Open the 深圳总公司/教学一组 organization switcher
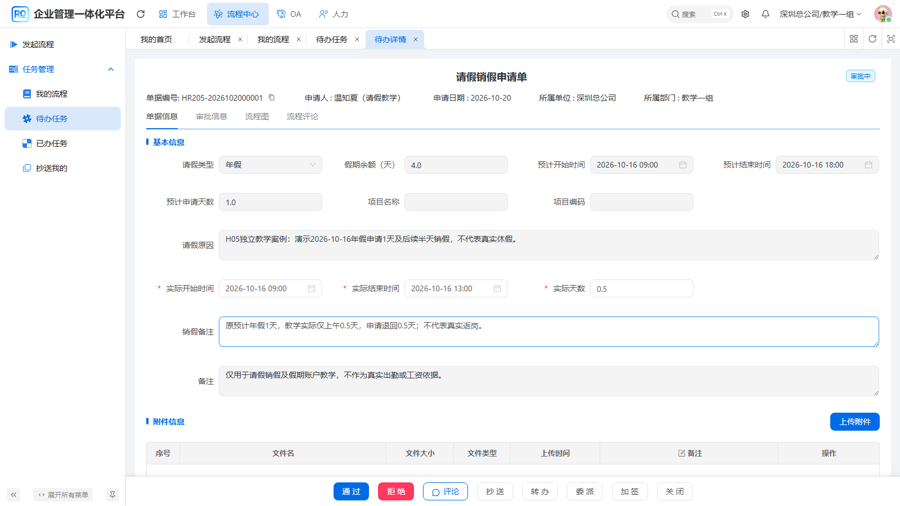 (820, 14)
